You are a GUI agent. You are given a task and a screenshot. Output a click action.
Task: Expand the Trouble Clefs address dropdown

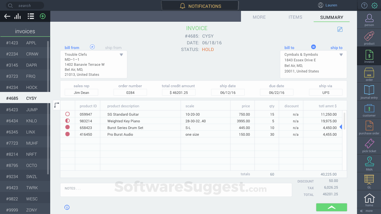(x=121, y=55)
